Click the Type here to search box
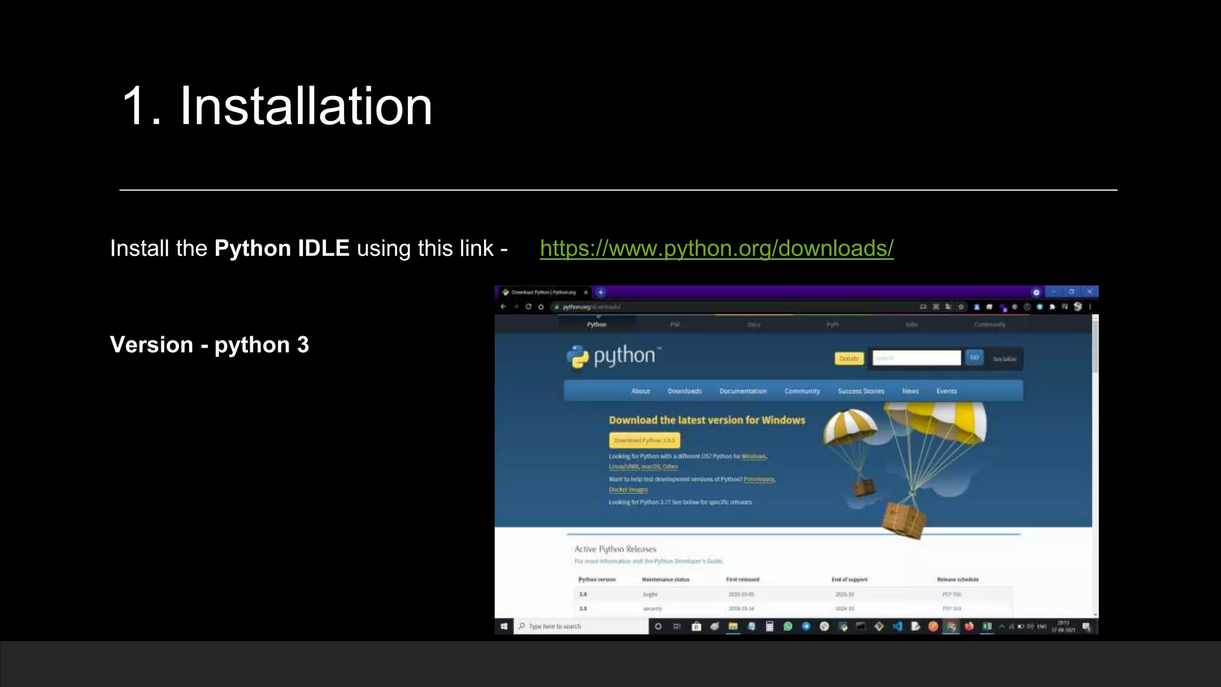Viewport: 1221px width, 687px height. click(581, 626)
